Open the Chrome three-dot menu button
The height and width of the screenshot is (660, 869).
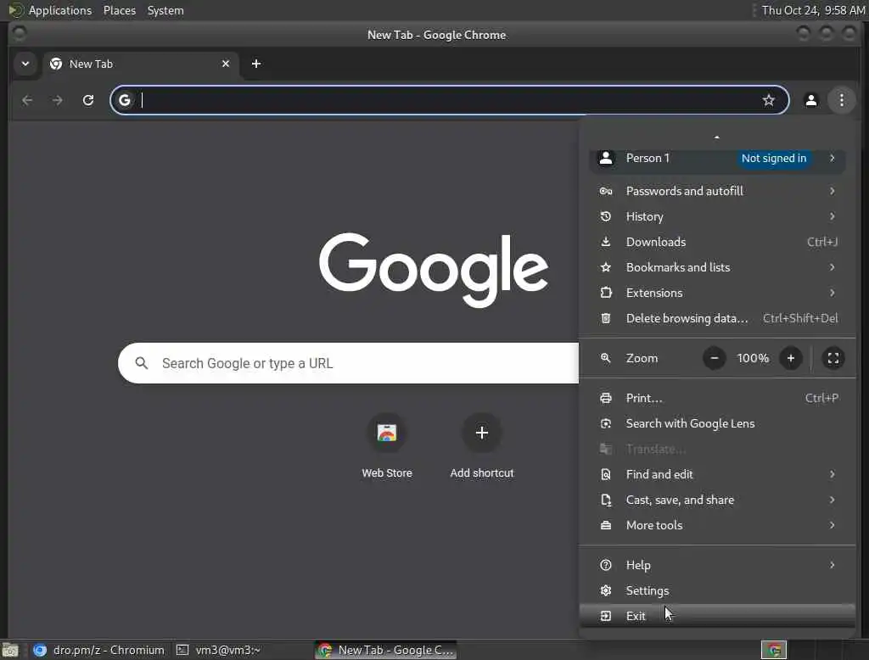841,100
